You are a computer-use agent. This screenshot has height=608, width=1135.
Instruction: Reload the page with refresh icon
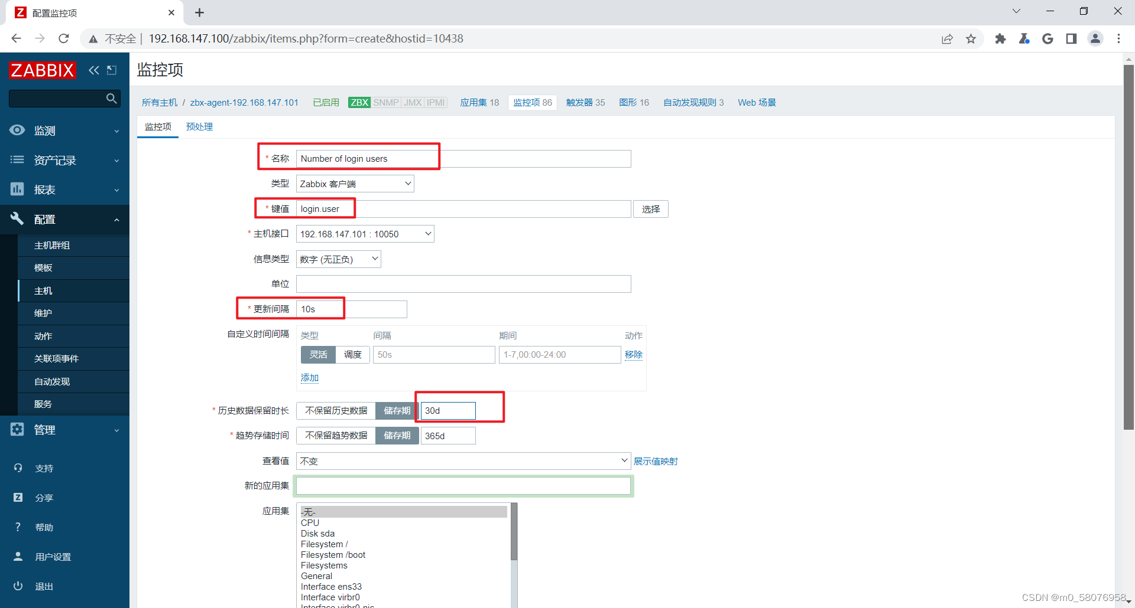point(64,38)
